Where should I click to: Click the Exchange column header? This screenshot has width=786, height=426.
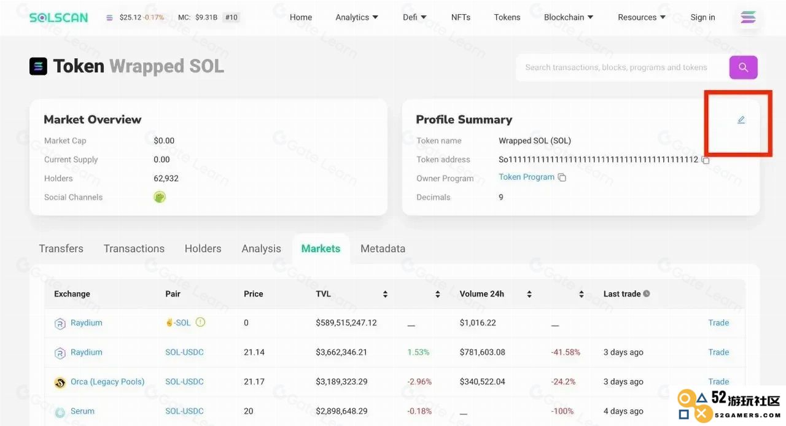click(72, 294)
